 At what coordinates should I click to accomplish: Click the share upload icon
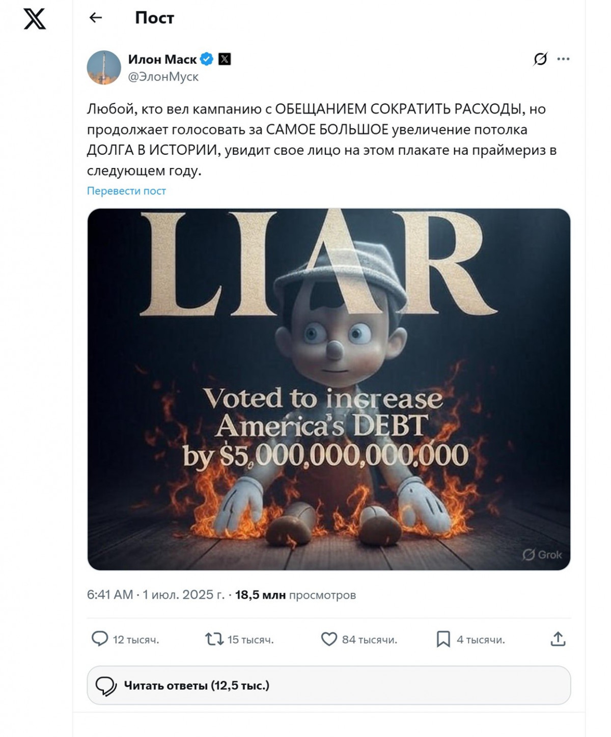[x=558, y=639]
